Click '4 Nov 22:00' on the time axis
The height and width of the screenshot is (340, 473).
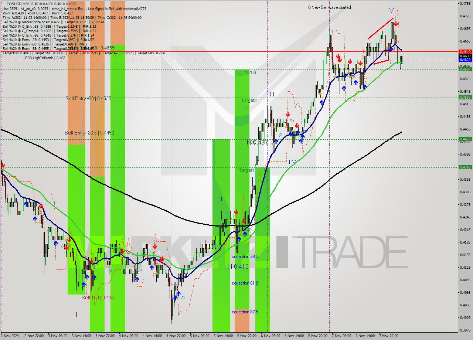click(177, 336)
